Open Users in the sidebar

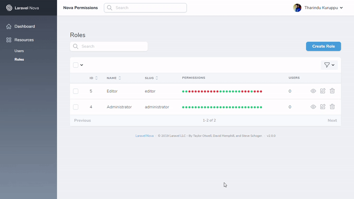click(19, 51)
